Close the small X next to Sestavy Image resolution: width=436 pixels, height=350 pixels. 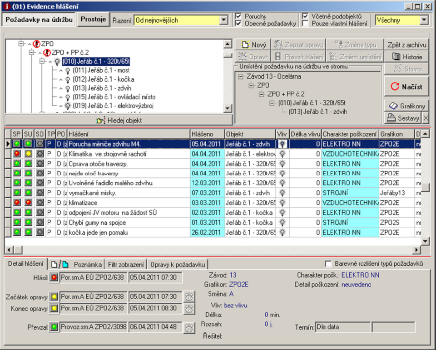426,118
